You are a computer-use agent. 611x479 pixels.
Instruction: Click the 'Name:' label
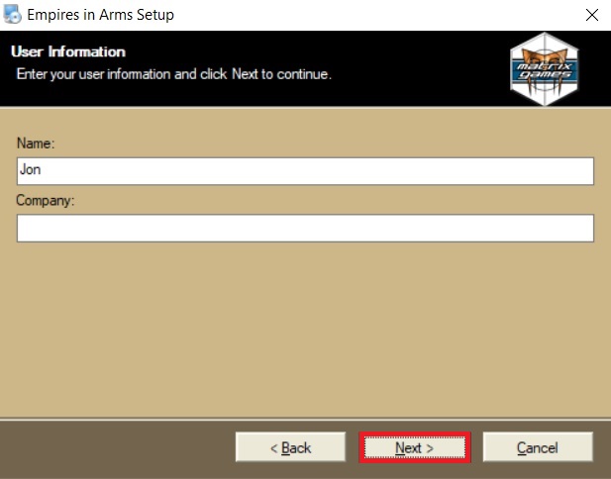(x=36, y=144)
